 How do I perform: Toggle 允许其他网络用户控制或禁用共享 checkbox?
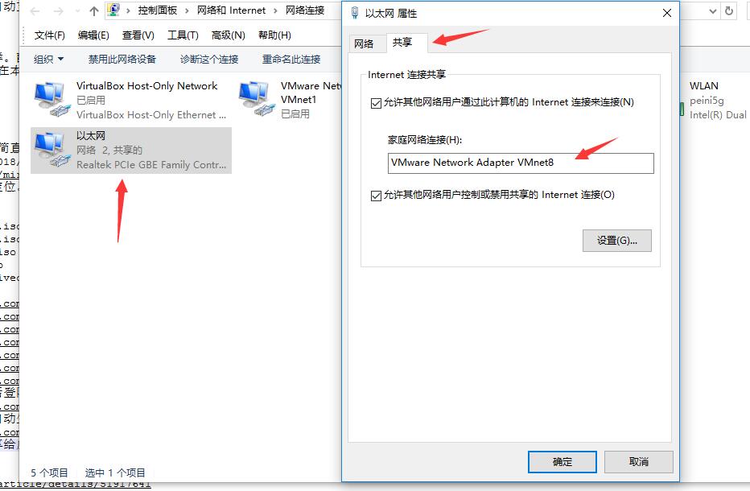376,196
